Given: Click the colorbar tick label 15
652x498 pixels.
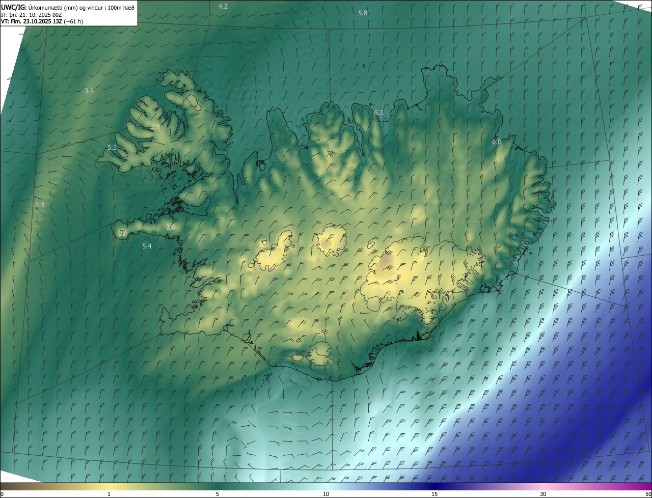Looking at the screenshot, I should coord(434,494).
